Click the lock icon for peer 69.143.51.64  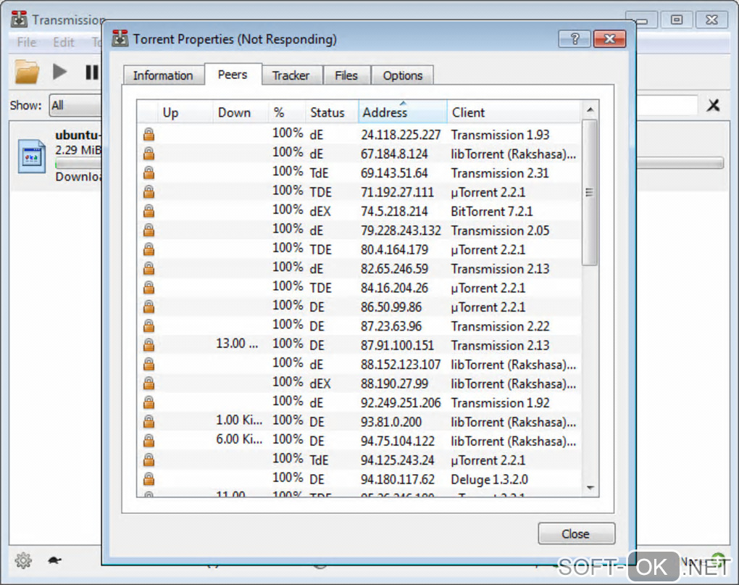point(149,173)
